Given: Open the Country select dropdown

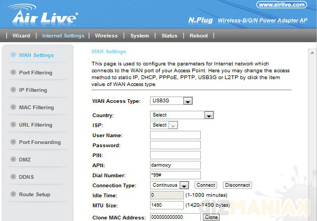Looking at the screenshot, I should coord(181,115).
